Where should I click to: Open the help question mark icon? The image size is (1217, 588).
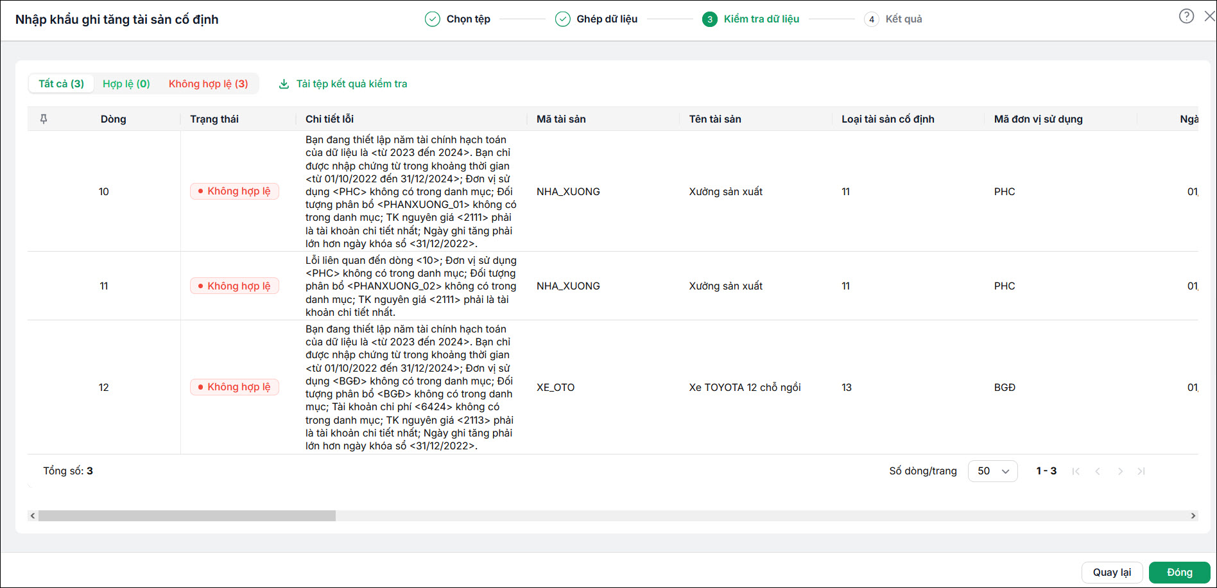(x=1186, y=16)
